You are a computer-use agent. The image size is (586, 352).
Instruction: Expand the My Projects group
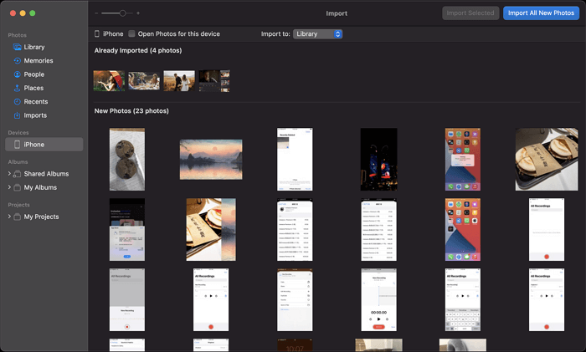(x=9, y=217)
